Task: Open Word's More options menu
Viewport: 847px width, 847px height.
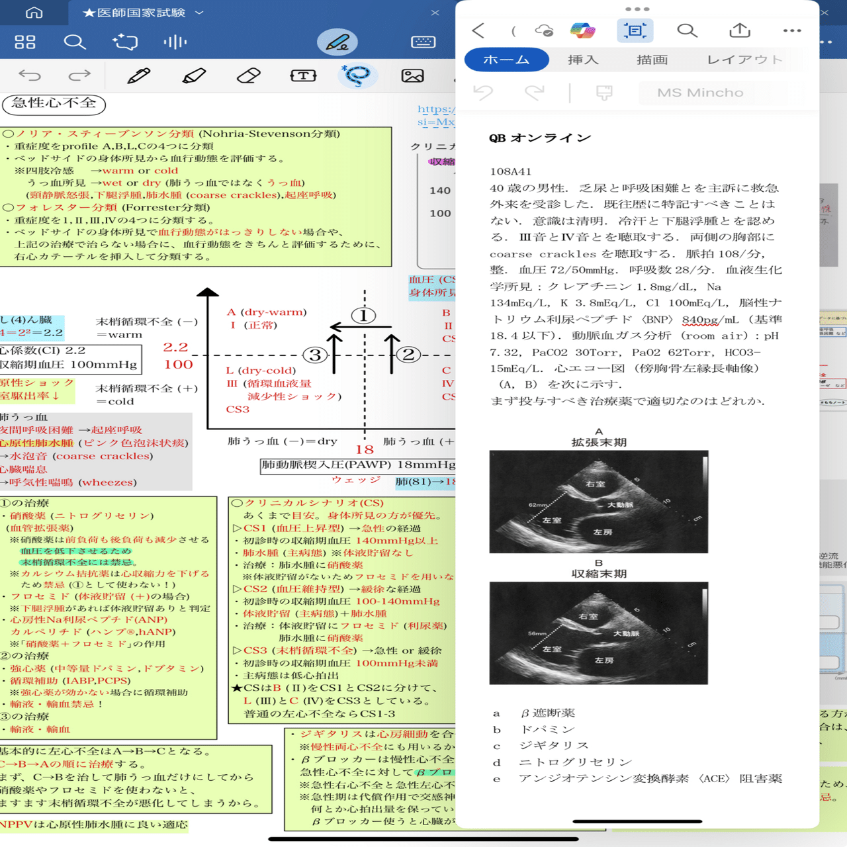Action: (x=791, y=30)
